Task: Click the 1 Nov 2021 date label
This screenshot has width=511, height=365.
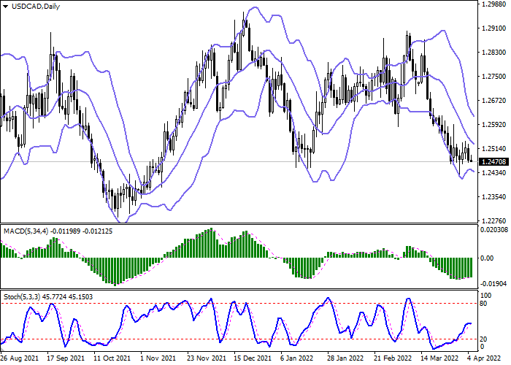Action: [x=158, y=358]
